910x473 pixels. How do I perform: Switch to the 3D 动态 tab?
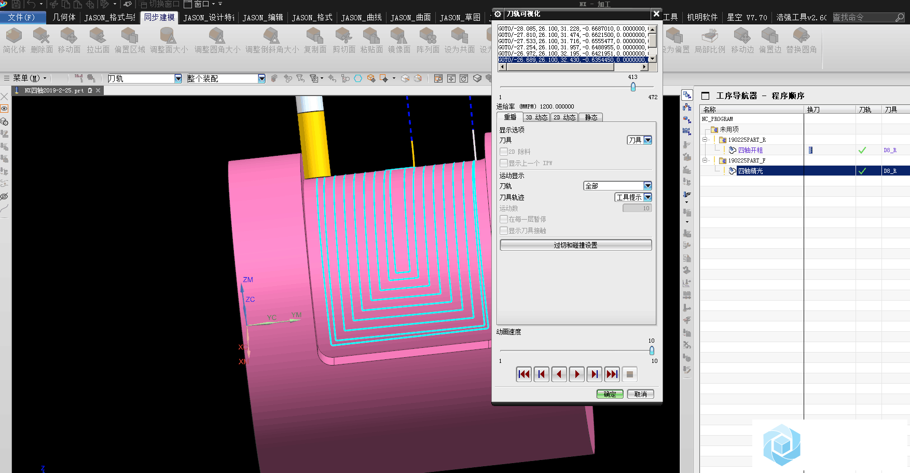click(x=536, y=117)
